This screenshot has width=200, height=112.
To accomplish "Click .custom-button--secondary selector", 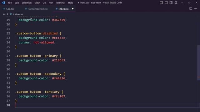I will 38,74.
